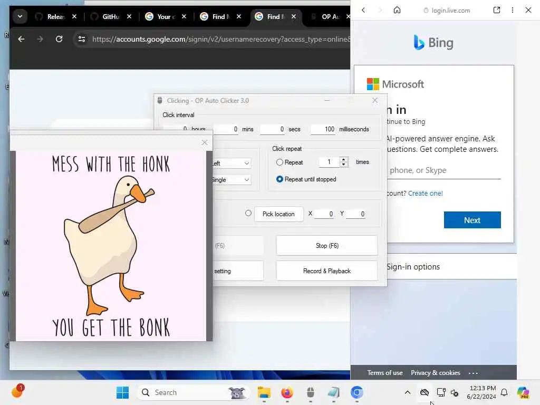Image resolution: width=540 pixels, height=405 pixels.
Task: Open OP Auto Clicker mouse taskbar icon
Action: (310, 392)
